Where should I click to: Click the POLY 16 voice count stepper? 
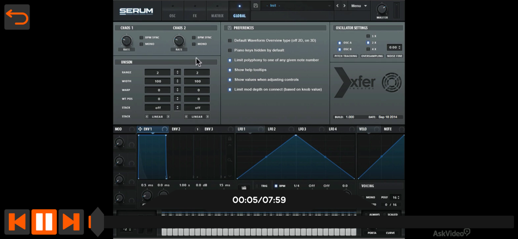395,198
